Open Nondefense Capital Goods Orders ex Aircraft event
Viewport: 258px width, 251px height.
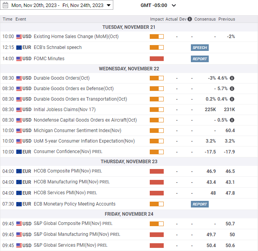tap(85, 120)
